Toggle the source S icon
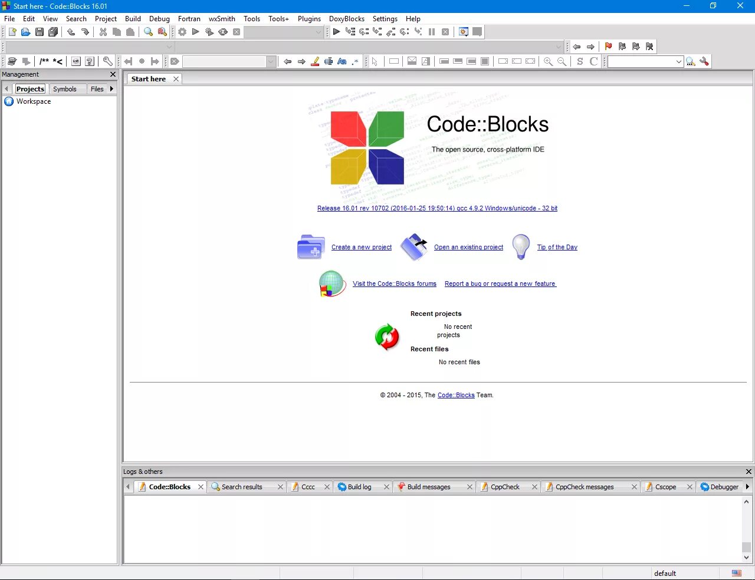Image resolution: width=755 pixels, height=580 pixels. 580,61
